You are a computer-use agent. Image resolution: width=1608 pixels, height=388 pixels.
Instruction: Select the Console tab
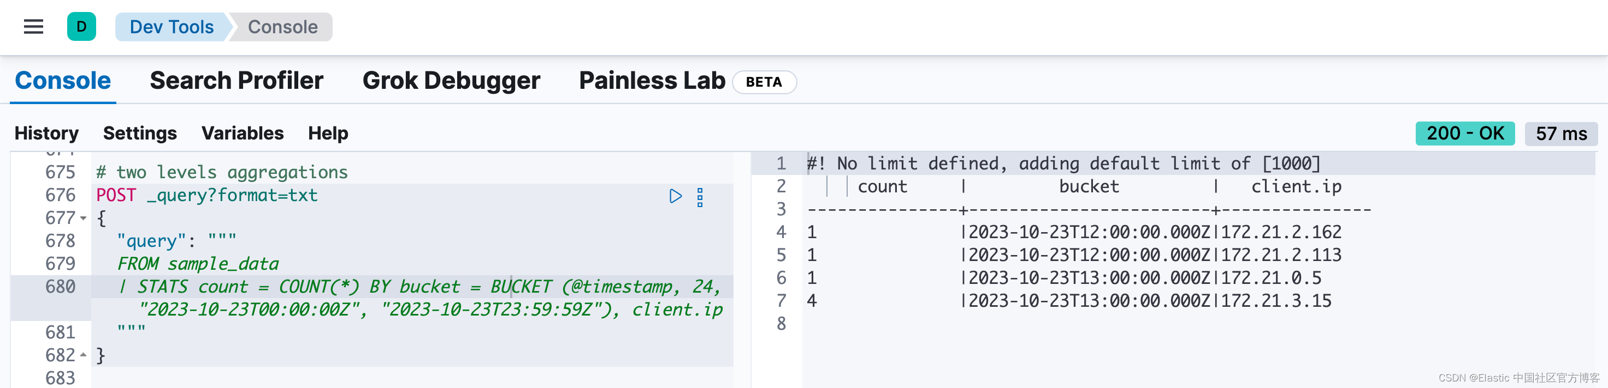coord(62,80)
